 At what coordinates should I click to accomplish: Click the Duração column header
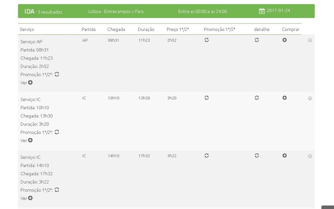coord(146,29)
